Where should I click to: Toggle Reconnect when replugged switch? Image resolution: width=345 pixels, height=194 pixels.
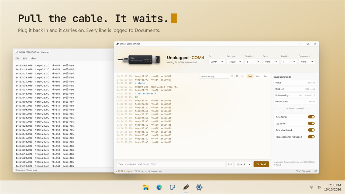tap(311, 137)
